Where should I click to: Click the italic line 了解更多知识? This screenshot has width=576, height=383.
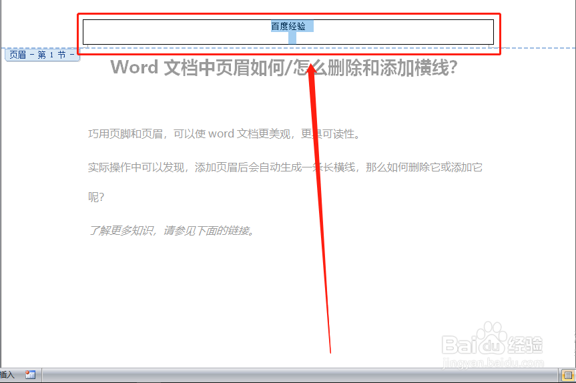coord(172,231)
